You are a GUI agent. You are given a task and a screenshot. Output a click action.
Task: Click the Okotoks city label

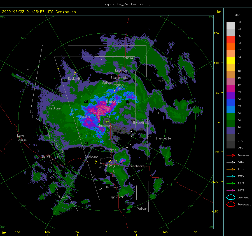(x=112, y=187)
